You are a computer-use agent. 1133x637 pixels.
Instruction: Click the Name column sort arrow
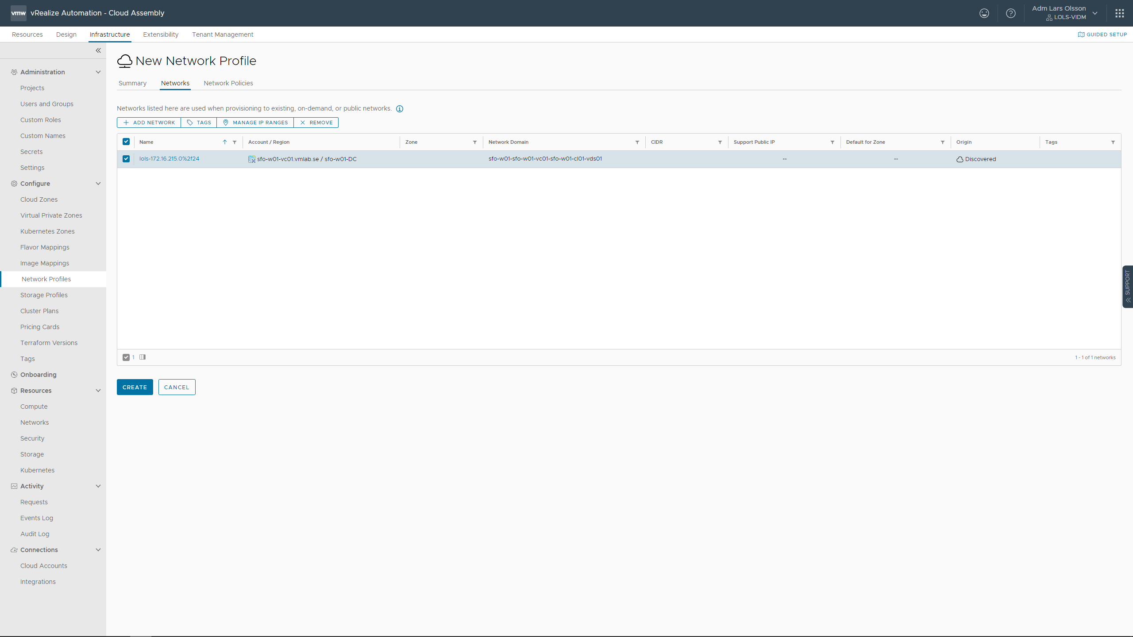click(225, 142)
